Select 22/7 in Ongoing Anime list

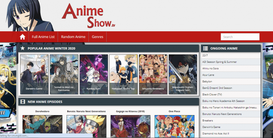click(231, 56)
